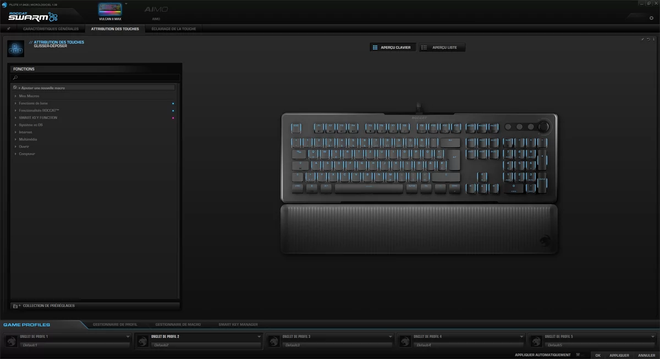The width and height of the screenshot is (660, 359).
Task: Click the Onglet de Profil 3 icon
Action: (273, 341)
